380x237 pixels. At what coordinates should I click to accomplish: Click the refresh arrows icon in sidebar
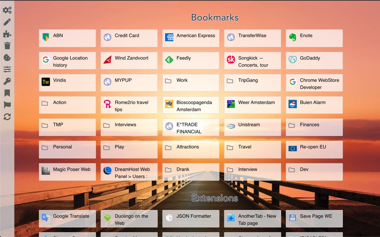[7, 117]
